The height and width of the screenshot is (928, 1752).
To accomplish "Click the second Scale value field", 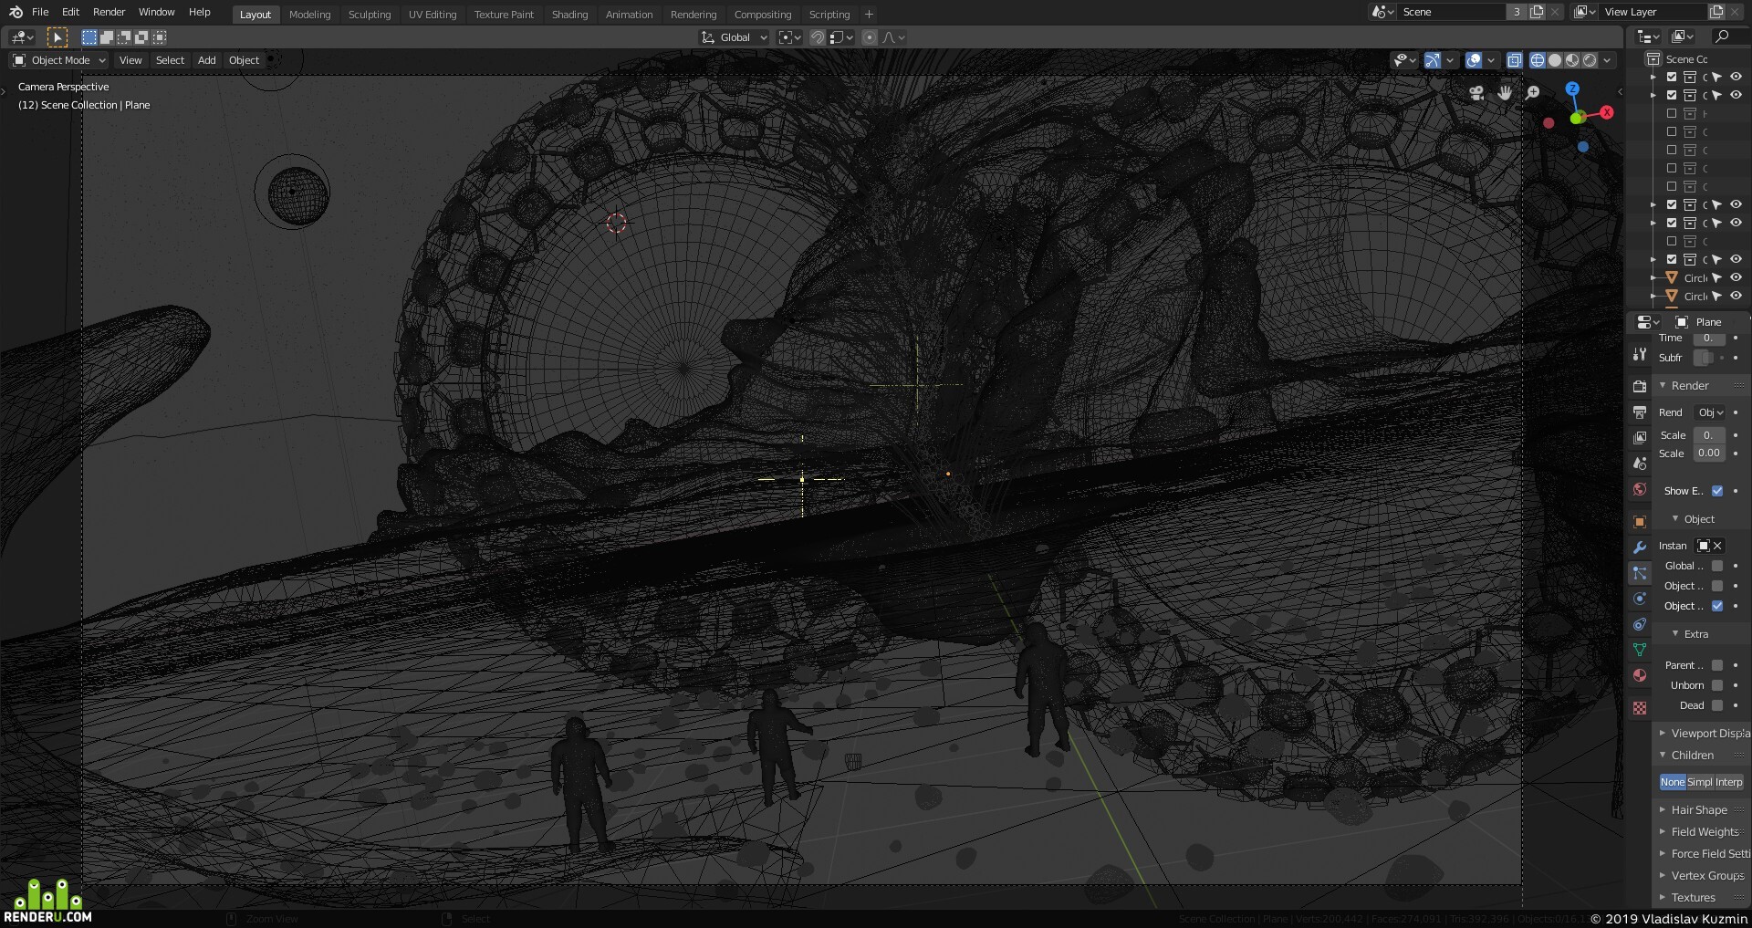I will coord(1708,454).
